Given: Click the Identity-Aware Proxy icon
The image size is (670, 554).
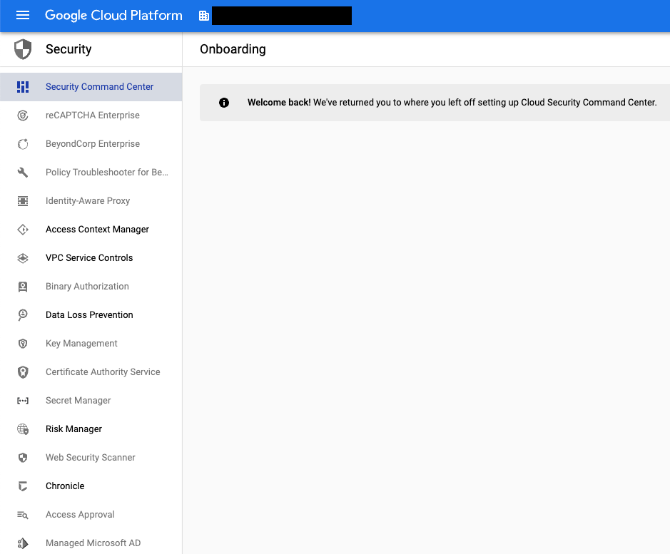Looking at the screenshot, I should (x=23, y=201).
